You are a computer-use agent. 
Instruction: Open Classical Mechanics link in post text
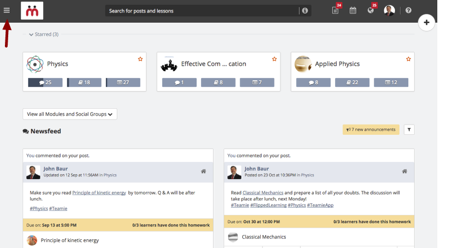tap(263, 192)
